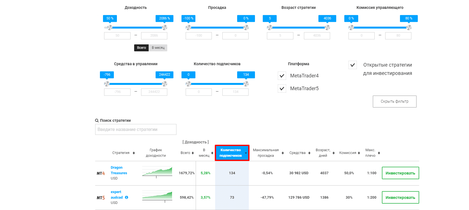
Task: Click the MT4 platform icon for Dragon Treasures
Action: pyautogui.click(x=101, y=173)
